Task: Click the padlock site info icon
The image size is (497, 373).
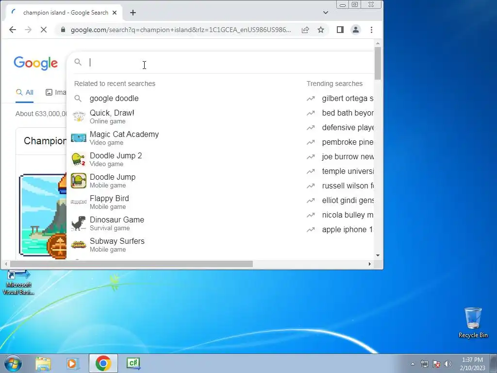Action: (63, 30)
